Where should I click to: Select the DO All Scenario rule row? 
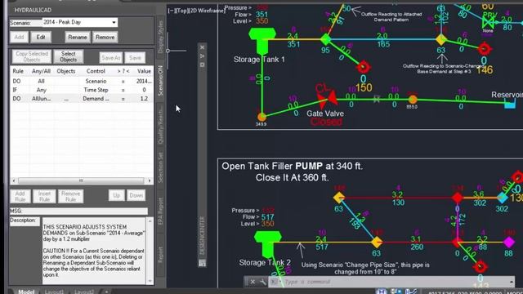click(x=82, y=82)
